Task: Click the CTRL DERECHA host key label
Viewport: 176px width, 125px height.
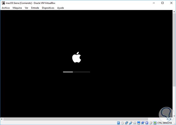Action: pos(165,123)
